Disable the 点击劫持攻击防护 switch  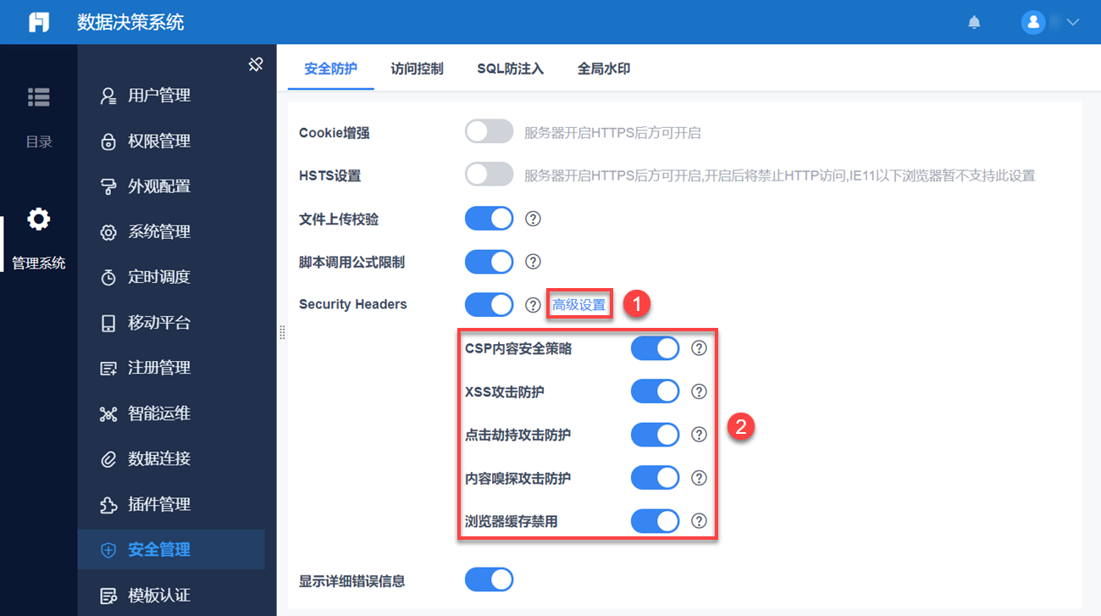pyautogui.click(x=656, y=435)
